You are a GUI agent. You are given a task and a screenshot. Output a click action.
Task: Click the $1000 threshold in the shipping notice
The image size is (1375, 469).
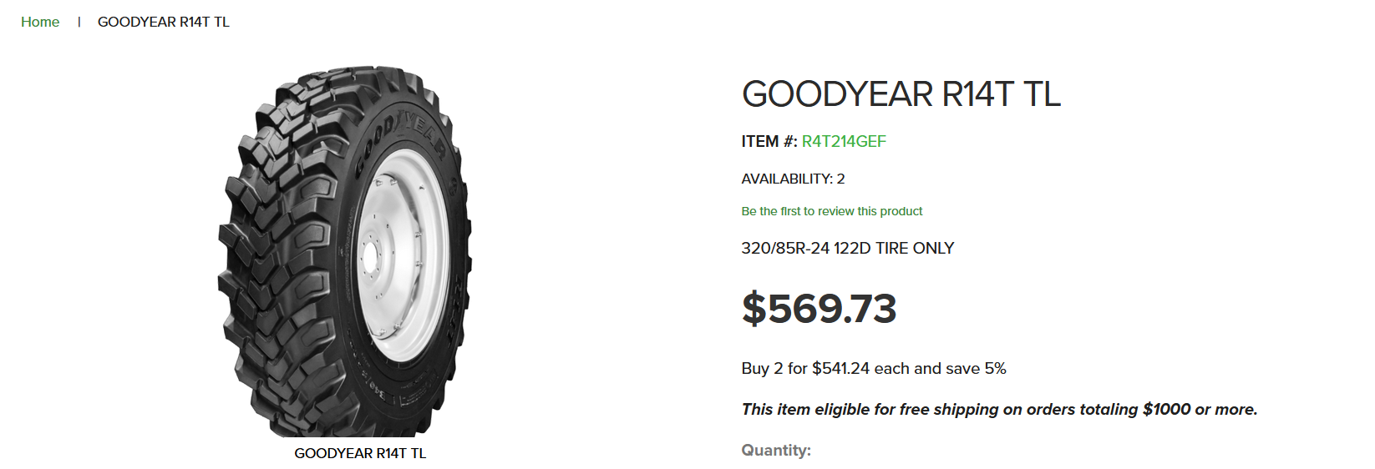1166,409
